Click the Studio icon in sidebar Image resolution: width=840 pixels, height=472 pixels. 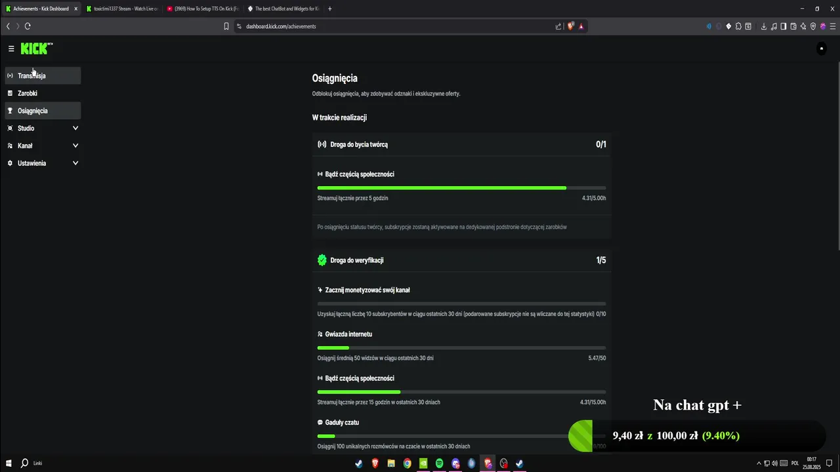click(x=10, y=128)
